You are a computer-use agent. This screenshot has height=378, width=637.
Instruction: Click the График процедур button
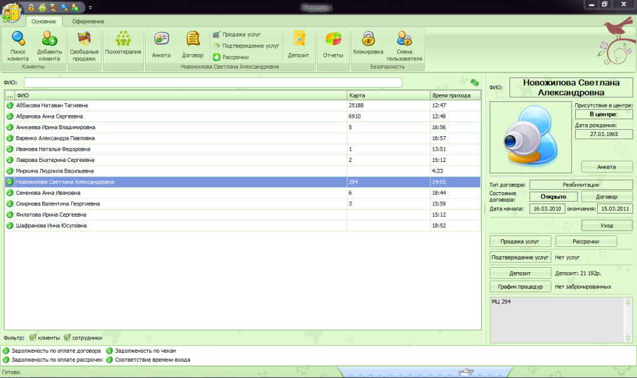coord(520,287)
